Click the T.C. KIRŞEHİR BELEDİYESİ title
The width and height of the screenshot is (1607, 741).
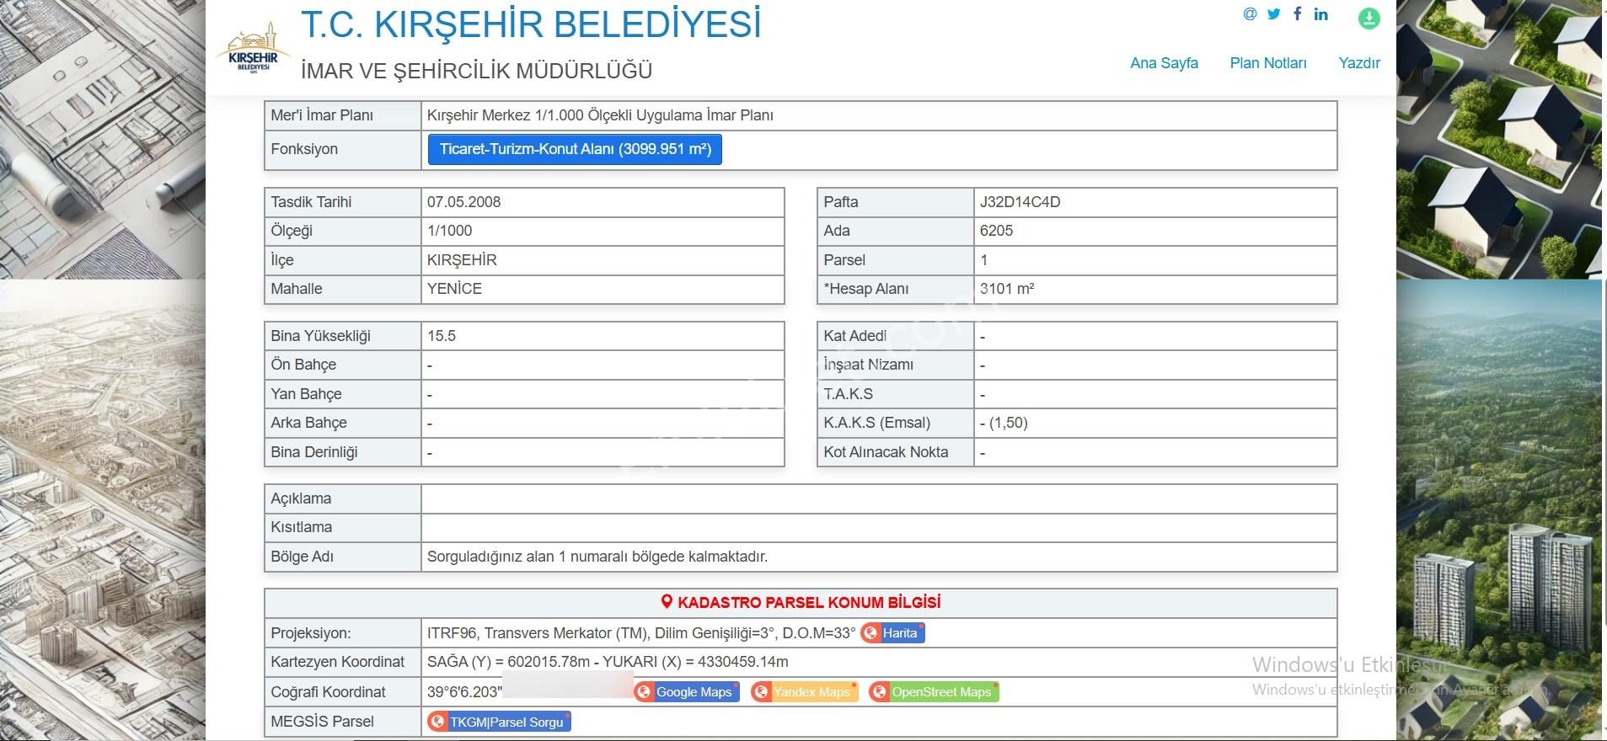[x=531, y=24]
